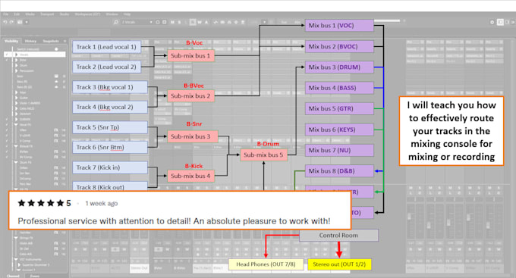Screen dimensions: 516x278
Task: Click the white meter bar next to Mix bus 1
Action: click(x=387, y=20)
